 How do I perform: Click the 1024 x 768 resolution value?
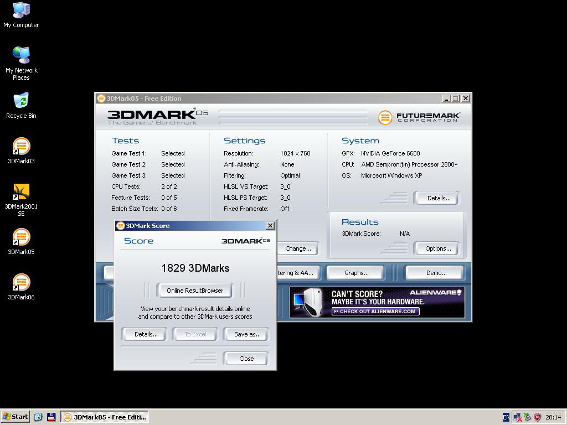pos(295,153)
